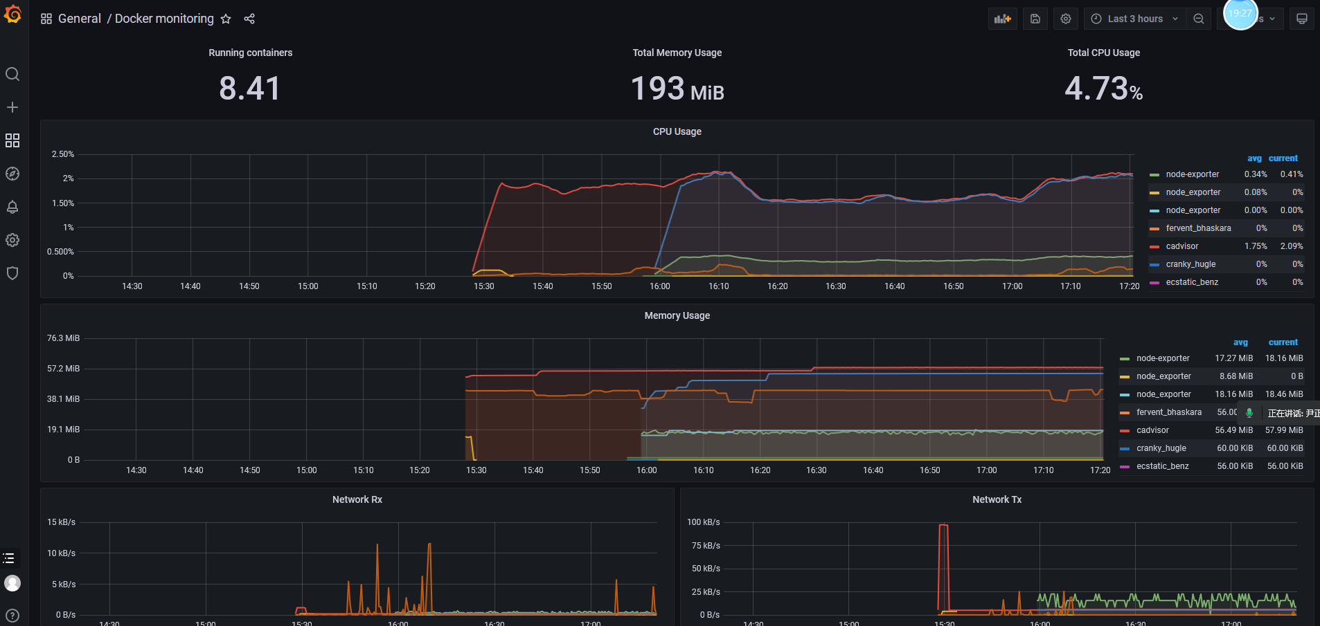Zoom out the time range
Viewport: 1320px width, 626px height.
(1199, 19)
